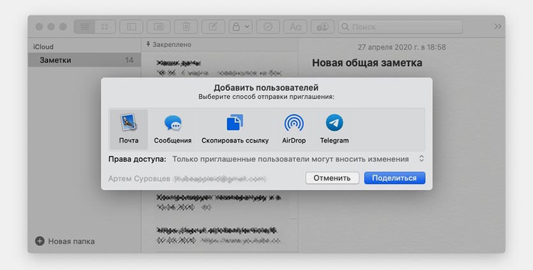Pick the Скопировать ссылку option
The width and height of the screenshot is (533, 270).
pyautogui.click(x=235, y=129)
